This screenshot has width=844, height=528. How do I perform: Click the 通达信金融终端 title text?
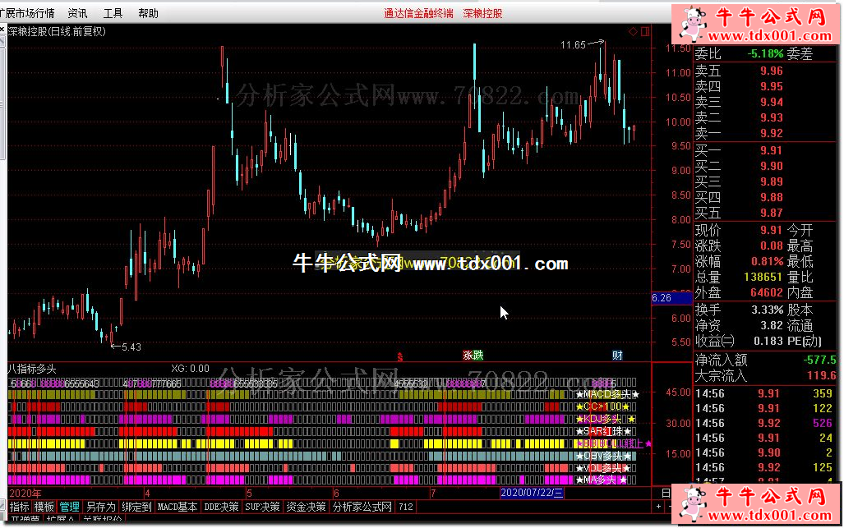click(x=419, y=13)
